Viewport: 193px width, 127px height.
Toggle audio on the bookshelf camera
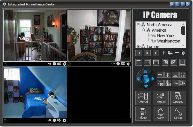(x=113, y=64)
